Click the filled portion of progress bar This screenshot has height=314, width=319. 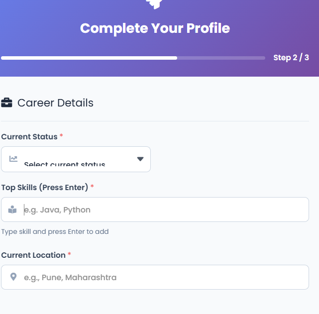(90, 58)
